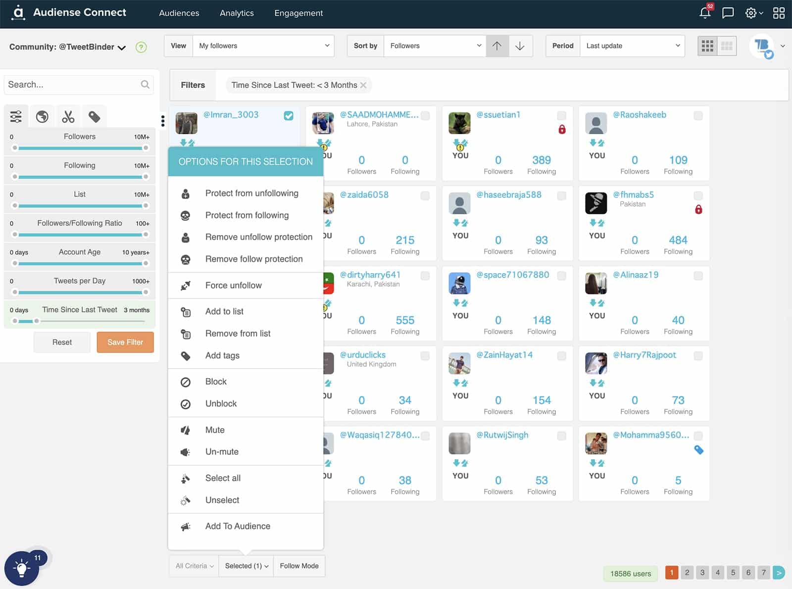Open the Selected (1) dropdown

247,566
